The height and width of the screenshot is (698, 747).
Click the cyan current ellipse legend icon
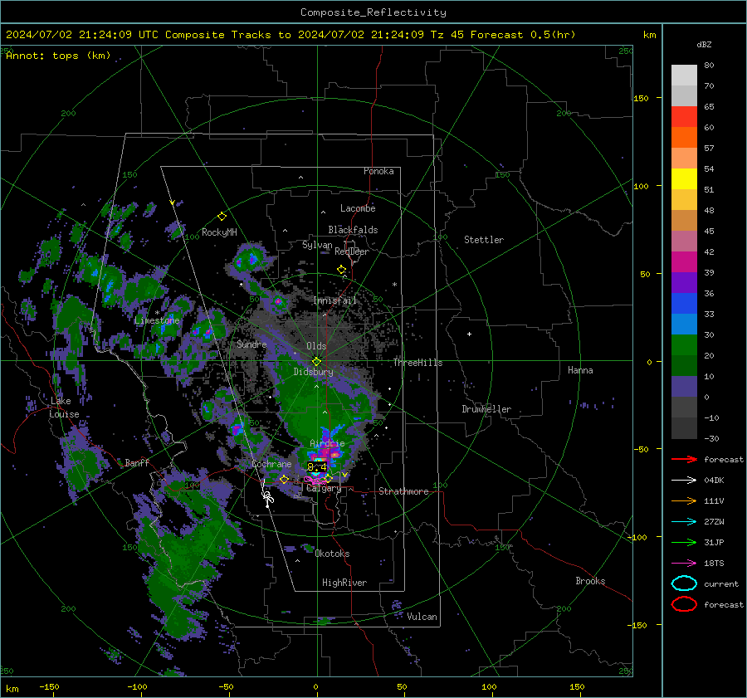click(684, 583)
